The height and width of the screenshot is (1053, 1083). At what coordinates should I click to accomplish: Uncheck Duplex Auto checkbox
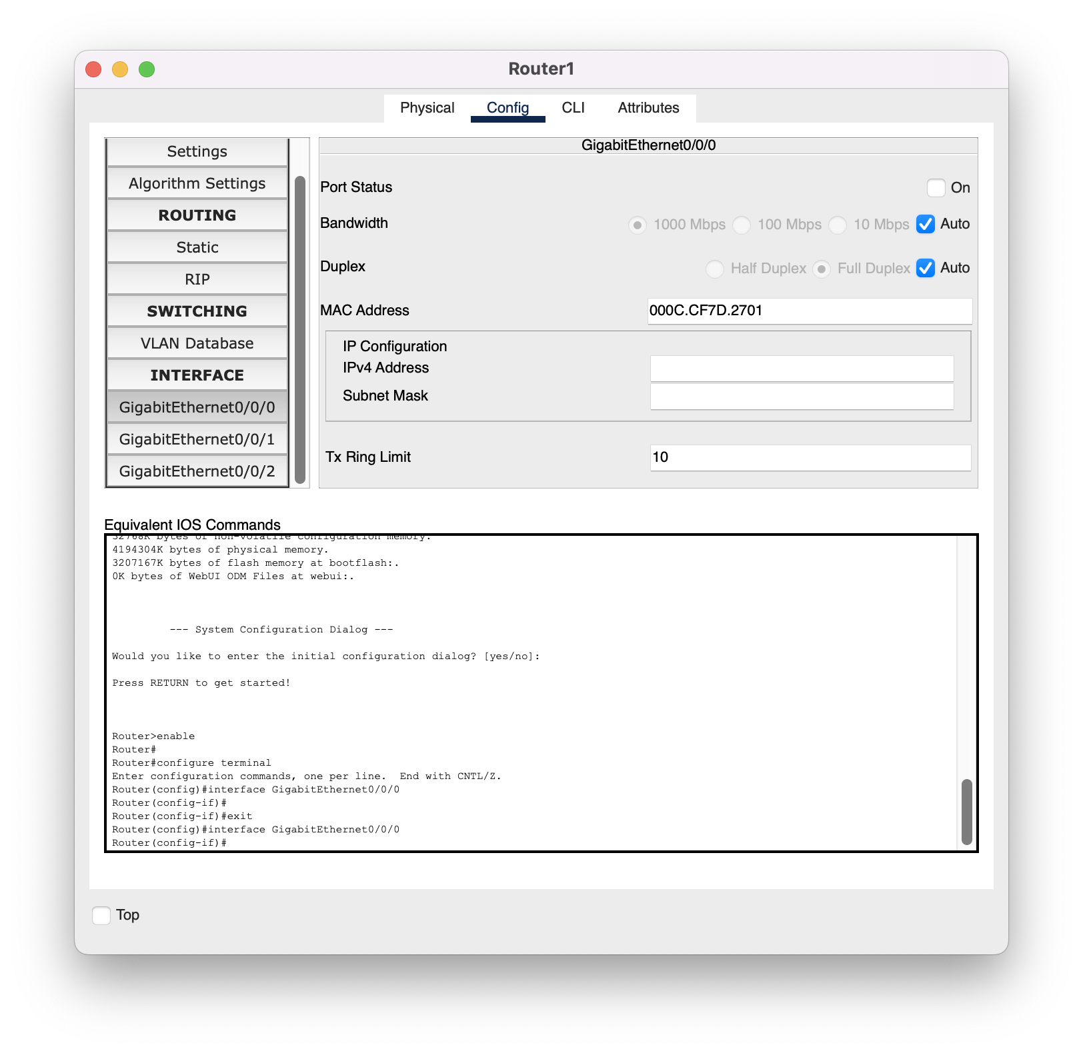pos(926,268)
